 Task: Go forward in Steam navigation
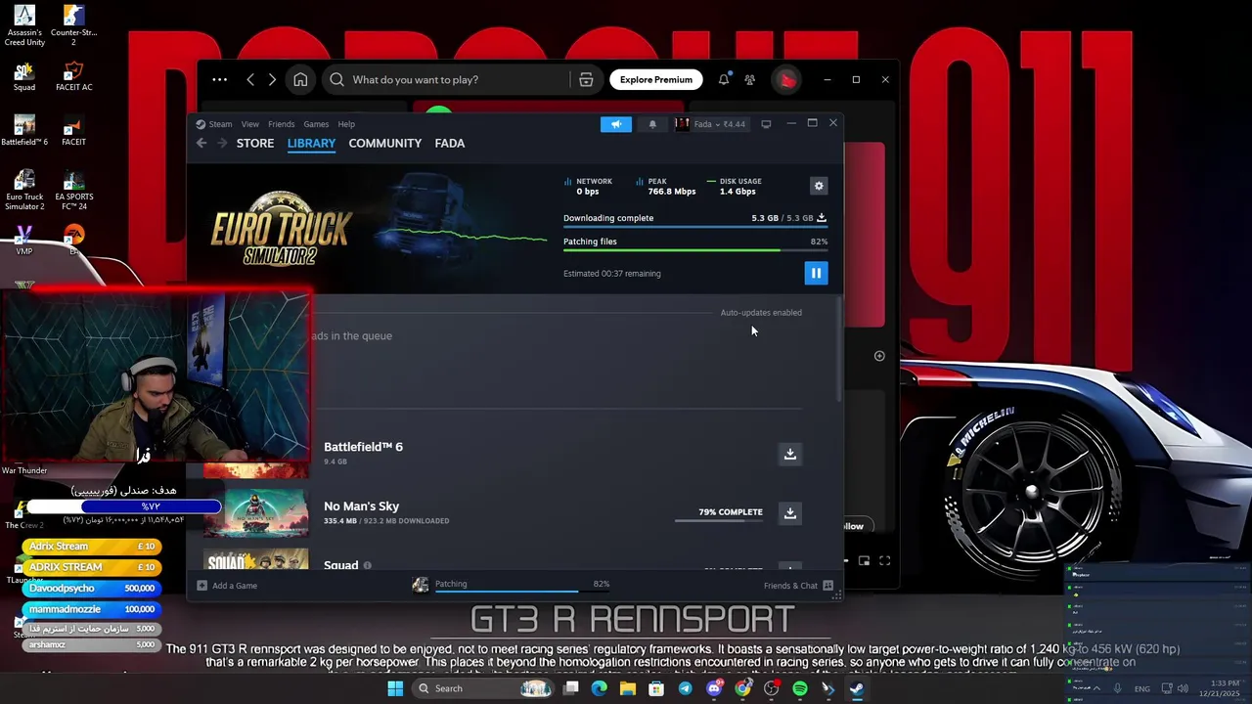click(222, 144)
